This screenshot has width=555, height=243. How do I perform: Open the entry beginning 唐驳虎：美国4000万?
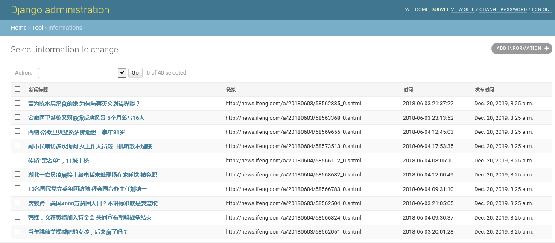click(x=93, y=203)
